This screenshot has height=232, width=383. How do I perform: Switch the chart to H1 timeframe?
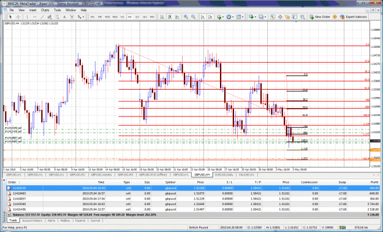click(x=123, y=17)
